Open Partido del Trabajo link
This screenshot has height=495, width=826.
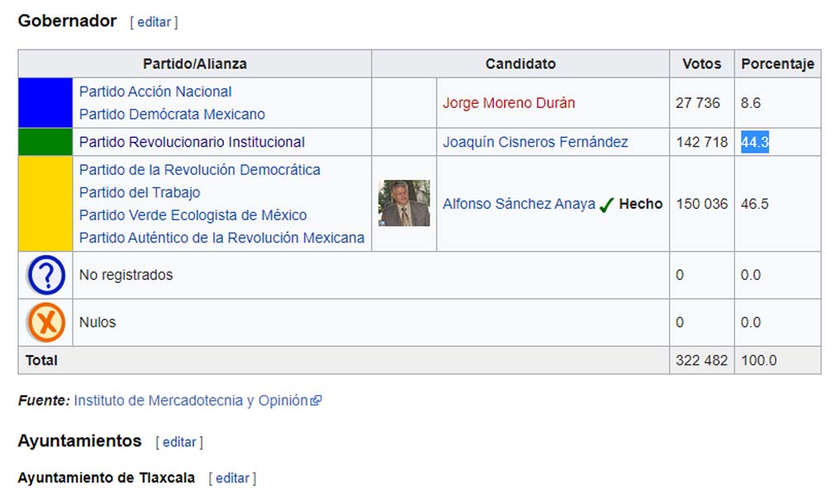(x=140, y=192)
